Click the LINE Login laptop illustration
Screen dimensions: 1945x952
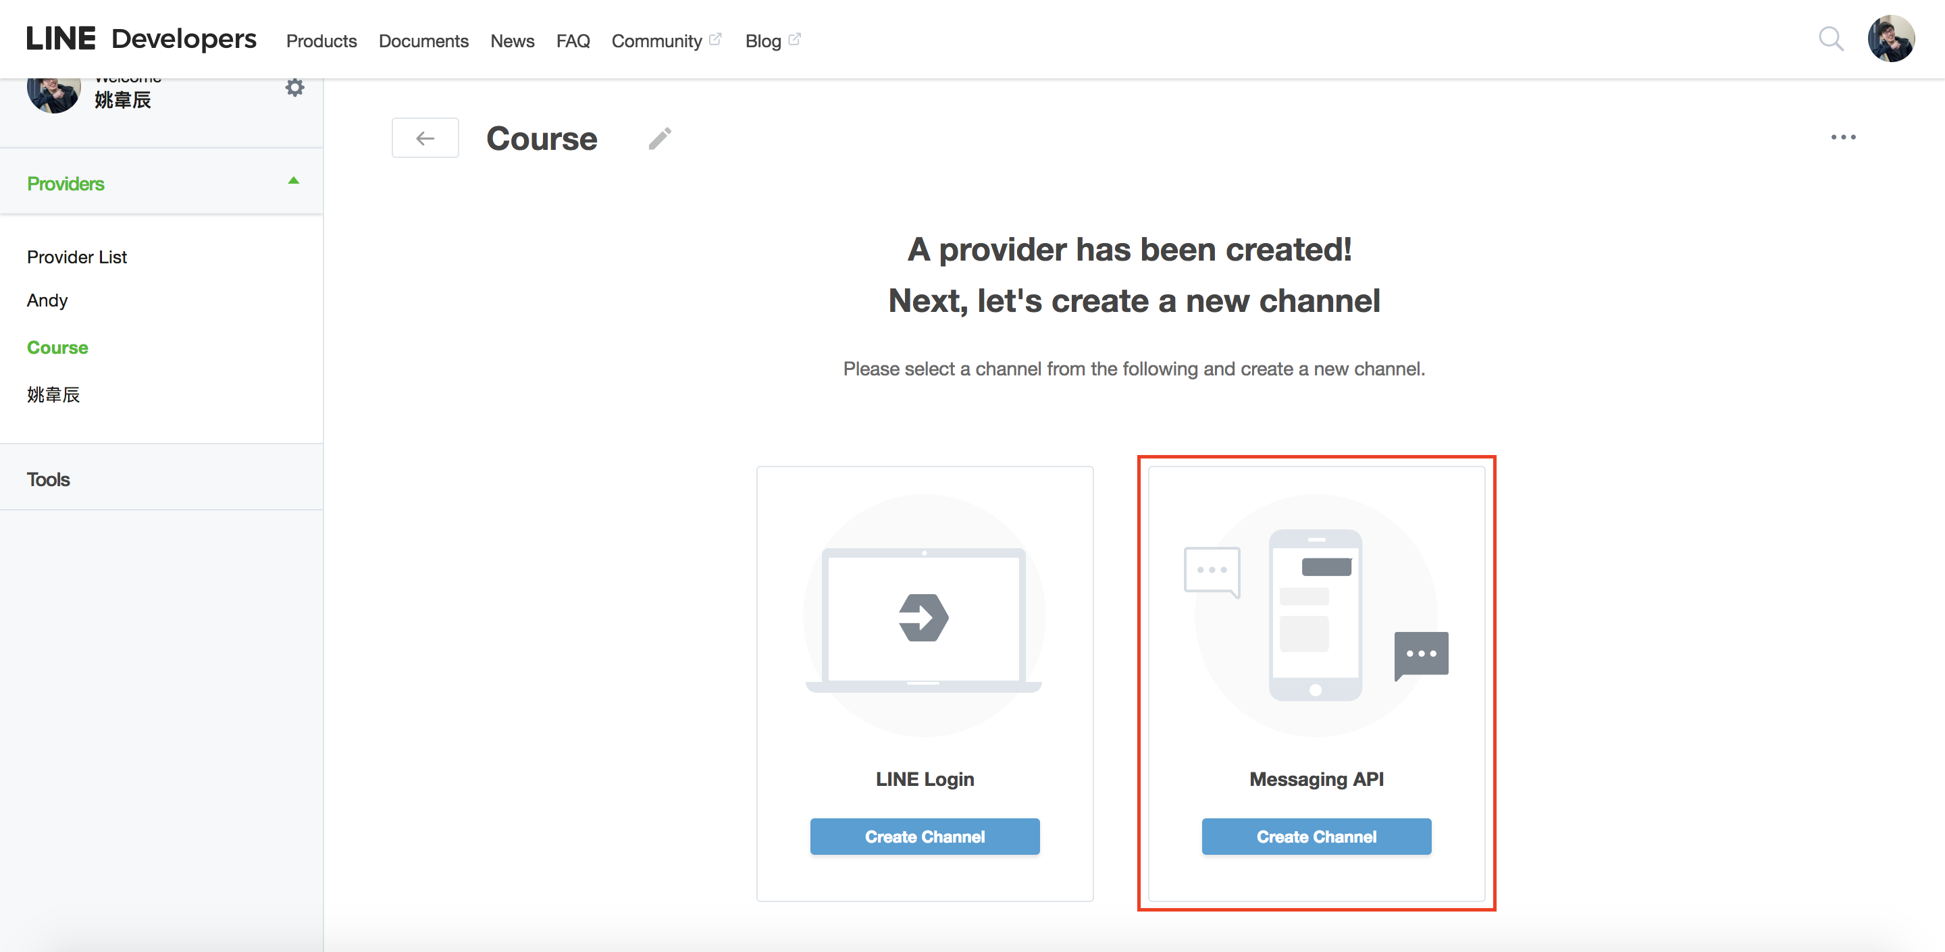924,615
